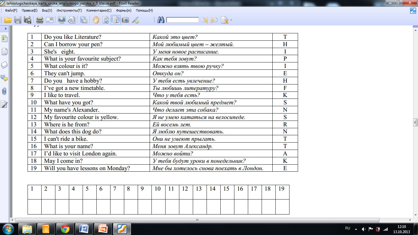Expand the left navigation panel arrow

pyautogui.click(x=6, y=28)
